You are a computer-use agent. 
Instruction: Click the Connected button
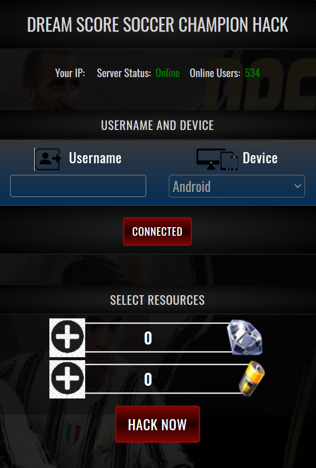(x=157, y=232)
